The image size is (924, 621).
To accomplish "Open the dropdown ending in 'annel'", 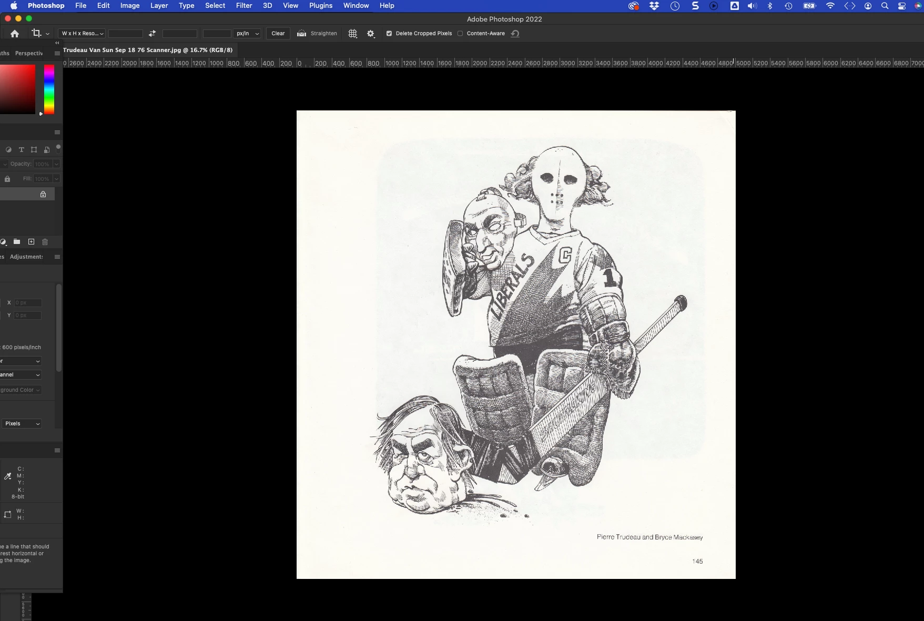I will coord(21,375).
